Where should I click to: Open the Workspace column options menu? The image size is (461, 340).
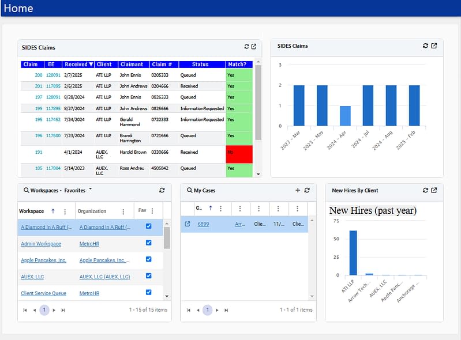[65, 211]
